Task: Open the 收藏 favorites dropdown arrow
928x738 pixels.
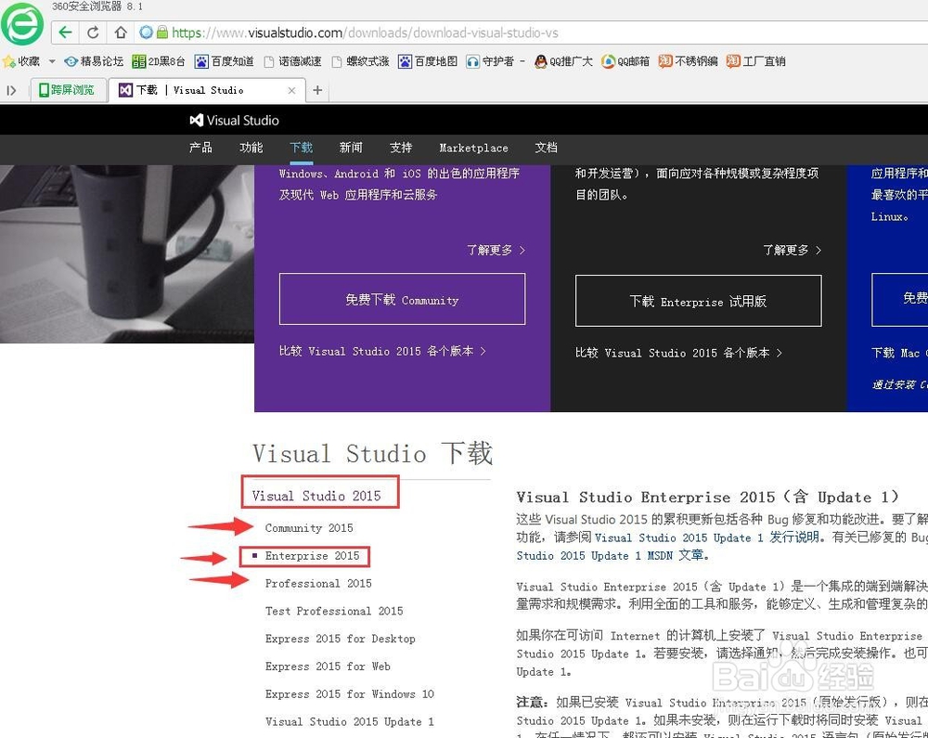Action: tap(51, 62)
